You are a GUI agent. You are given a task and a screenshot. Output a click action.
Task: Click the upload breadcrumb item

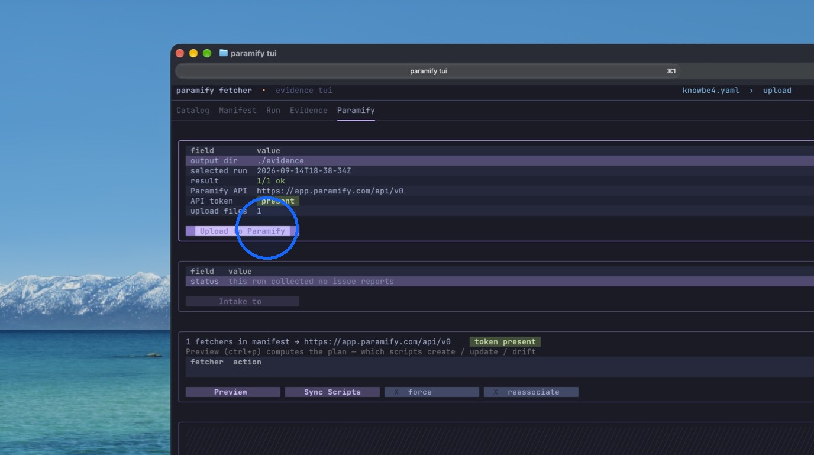[x=777, y=91]
